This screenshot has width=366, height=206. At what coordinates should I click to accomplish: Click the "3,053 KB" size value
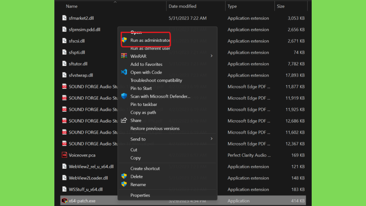pos(296,18)
